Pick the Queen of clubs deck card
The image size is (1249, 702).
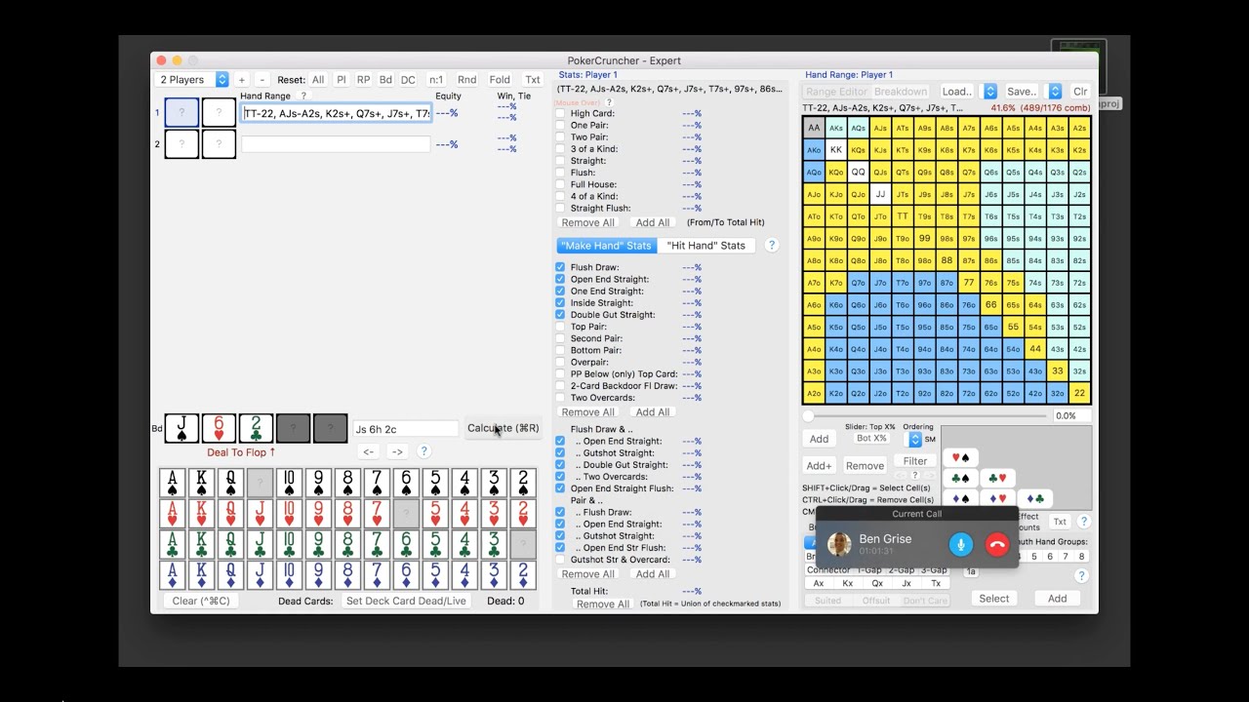[x=231, y=544]
